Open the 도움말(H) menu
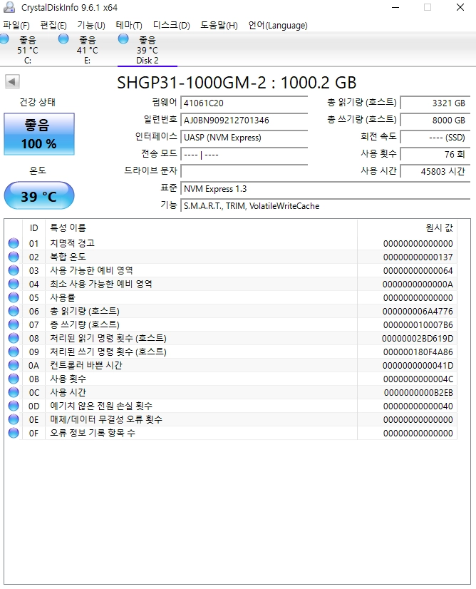Image resolution: width=476 pixels, height=589 pixels. point(219,25)
